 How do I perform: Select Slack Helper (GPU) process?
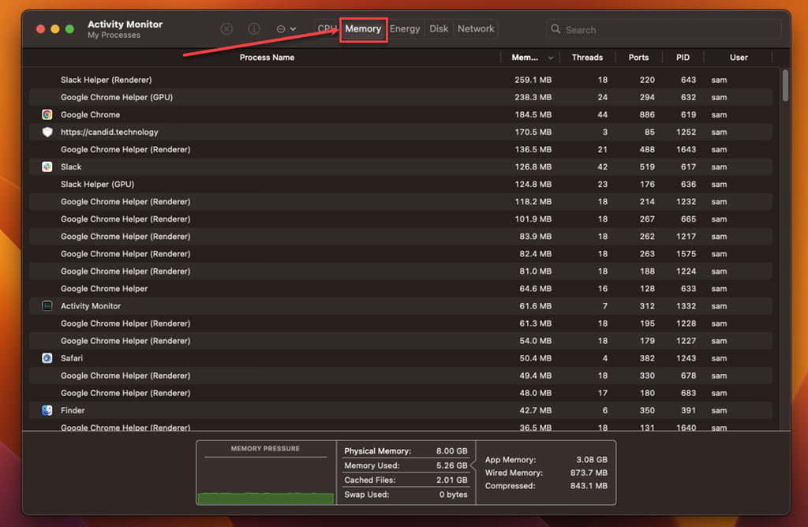pos(97,184)
